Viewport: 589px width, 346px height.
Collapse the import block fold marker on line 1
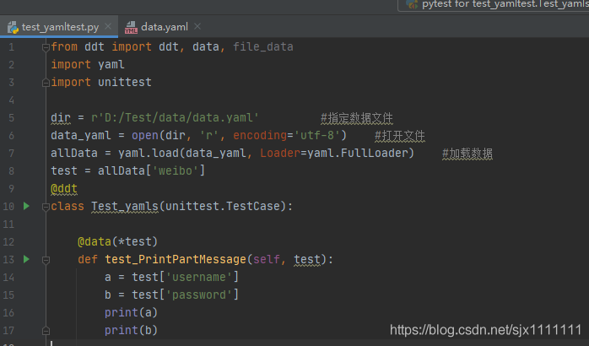[x=46, y=47]
